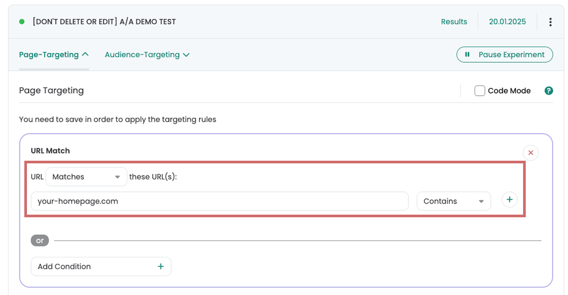Click the green help question mark icon
Viewport: 568px width, 295px height.
[549, 90]
